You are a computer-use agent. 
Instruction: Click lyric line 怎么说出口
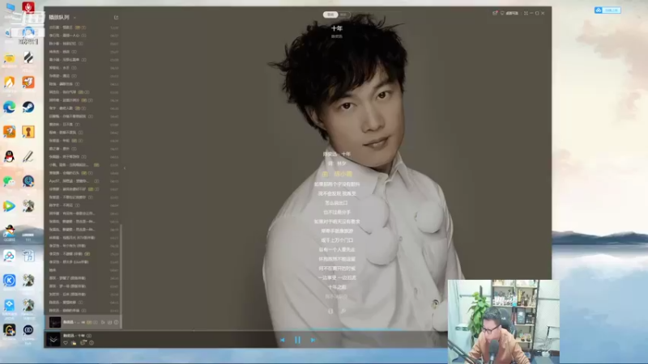336,203
